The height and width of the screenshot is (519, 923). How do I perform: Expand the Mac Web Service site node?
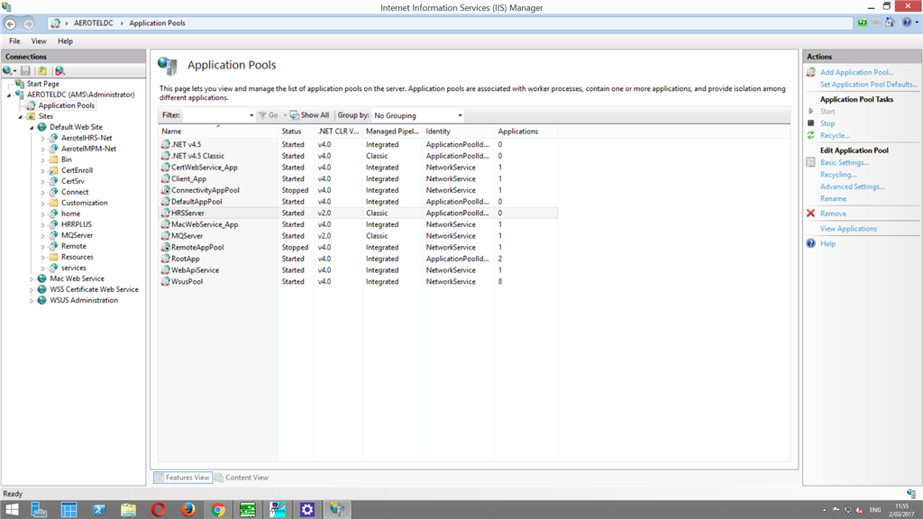[x=32, y=279]
